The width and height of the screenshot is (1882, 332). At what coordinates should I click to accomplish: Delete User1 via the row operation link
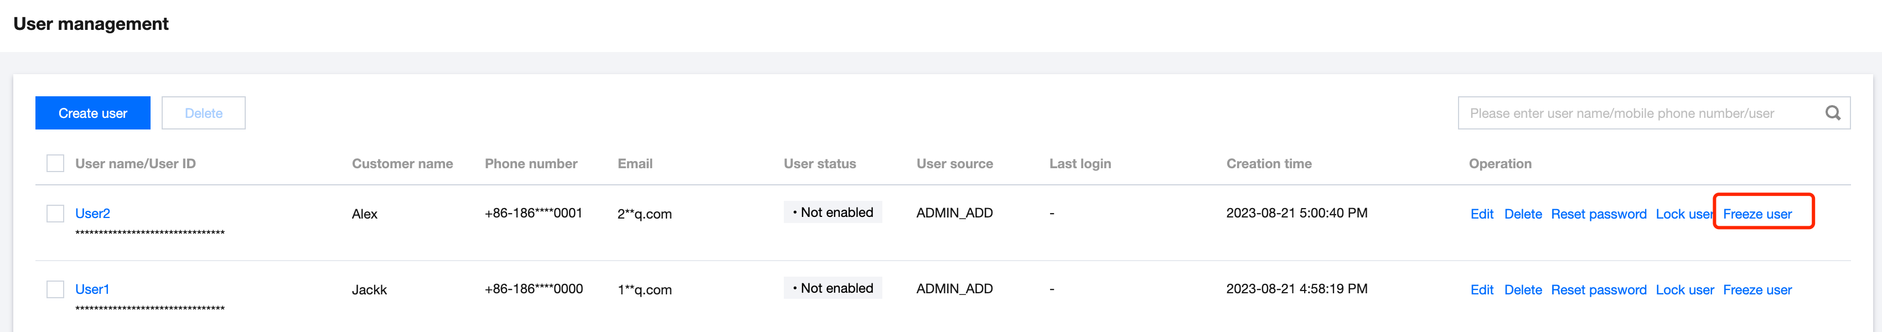click(1523, 290)
